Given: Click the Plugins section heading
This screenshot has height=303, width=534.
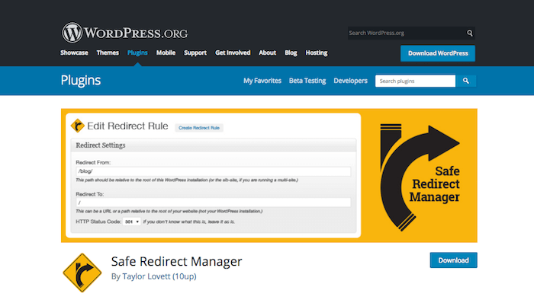Looking at the screenshot, I should click(81, 81).
